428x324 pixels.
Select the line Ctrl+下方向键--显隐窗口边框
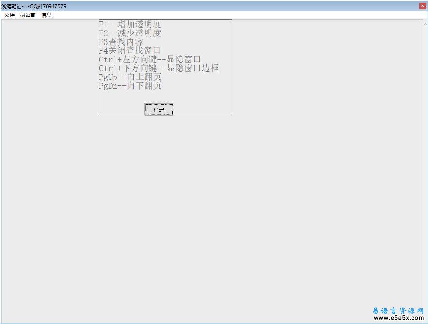click(159, 68)
